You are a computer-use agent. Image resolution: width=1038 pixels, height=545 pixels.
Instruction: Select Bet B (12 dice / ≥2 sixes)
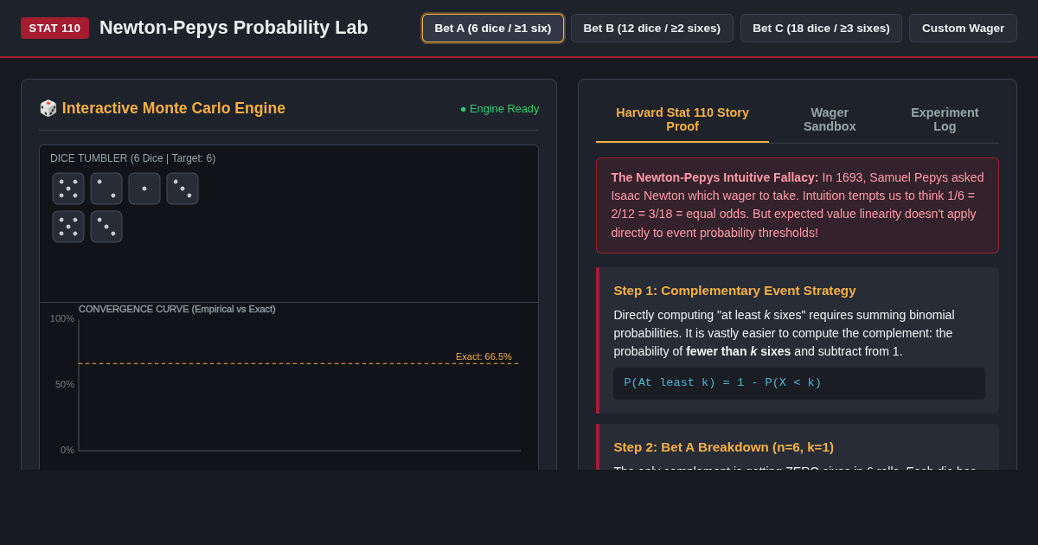click(x=652, y=28)
